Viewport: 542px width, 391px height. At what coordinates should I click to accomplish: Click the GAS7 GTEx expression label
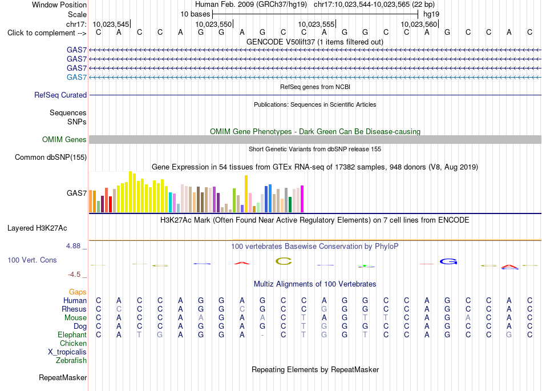tap(76, 193)
